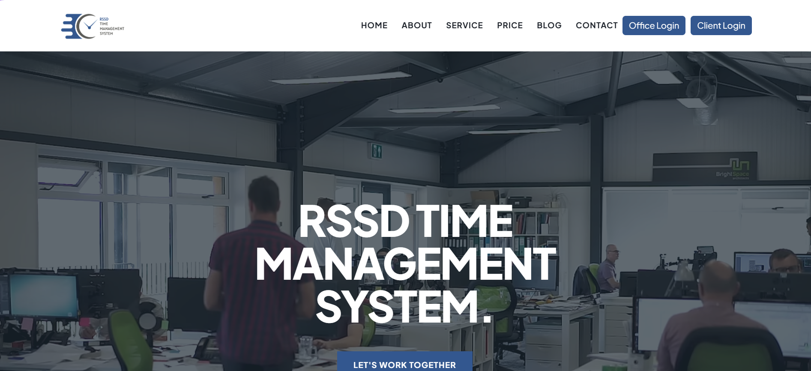Open the ABOUT menu item
811x371 pixels.
click(416, 25)
